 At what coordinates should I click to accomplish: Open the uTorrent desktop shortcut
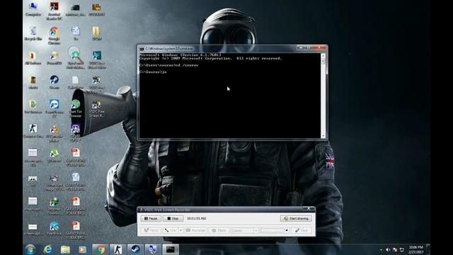pyautogui.click(x=54, y=156)
